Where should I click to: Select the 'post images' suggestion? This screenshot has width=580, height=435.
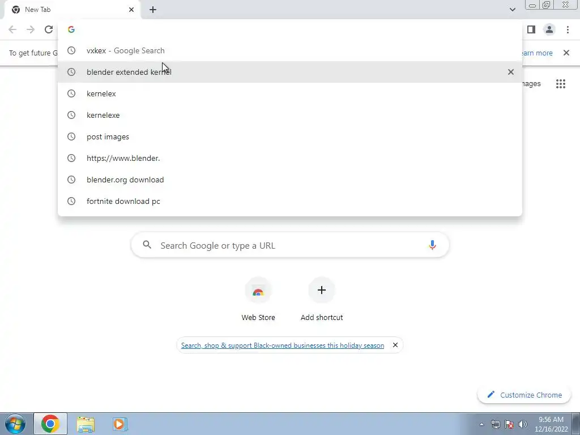tap(290, 137)
